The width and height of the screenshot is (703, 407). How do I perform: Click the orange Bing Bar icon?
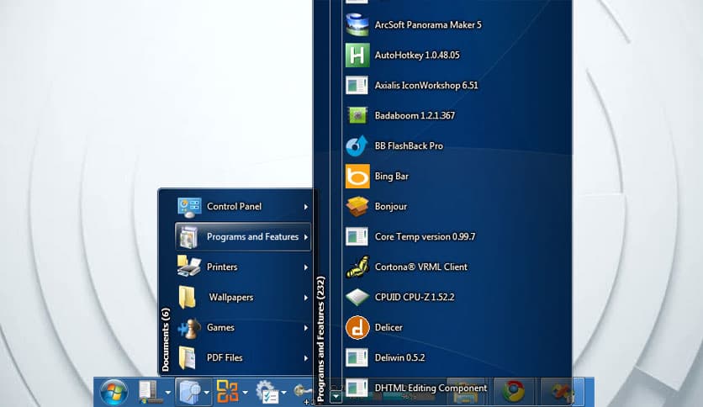click(x=357, y=176)
